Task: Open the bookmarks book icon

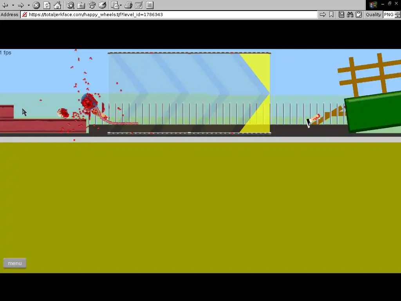Action: coord(341,15)
